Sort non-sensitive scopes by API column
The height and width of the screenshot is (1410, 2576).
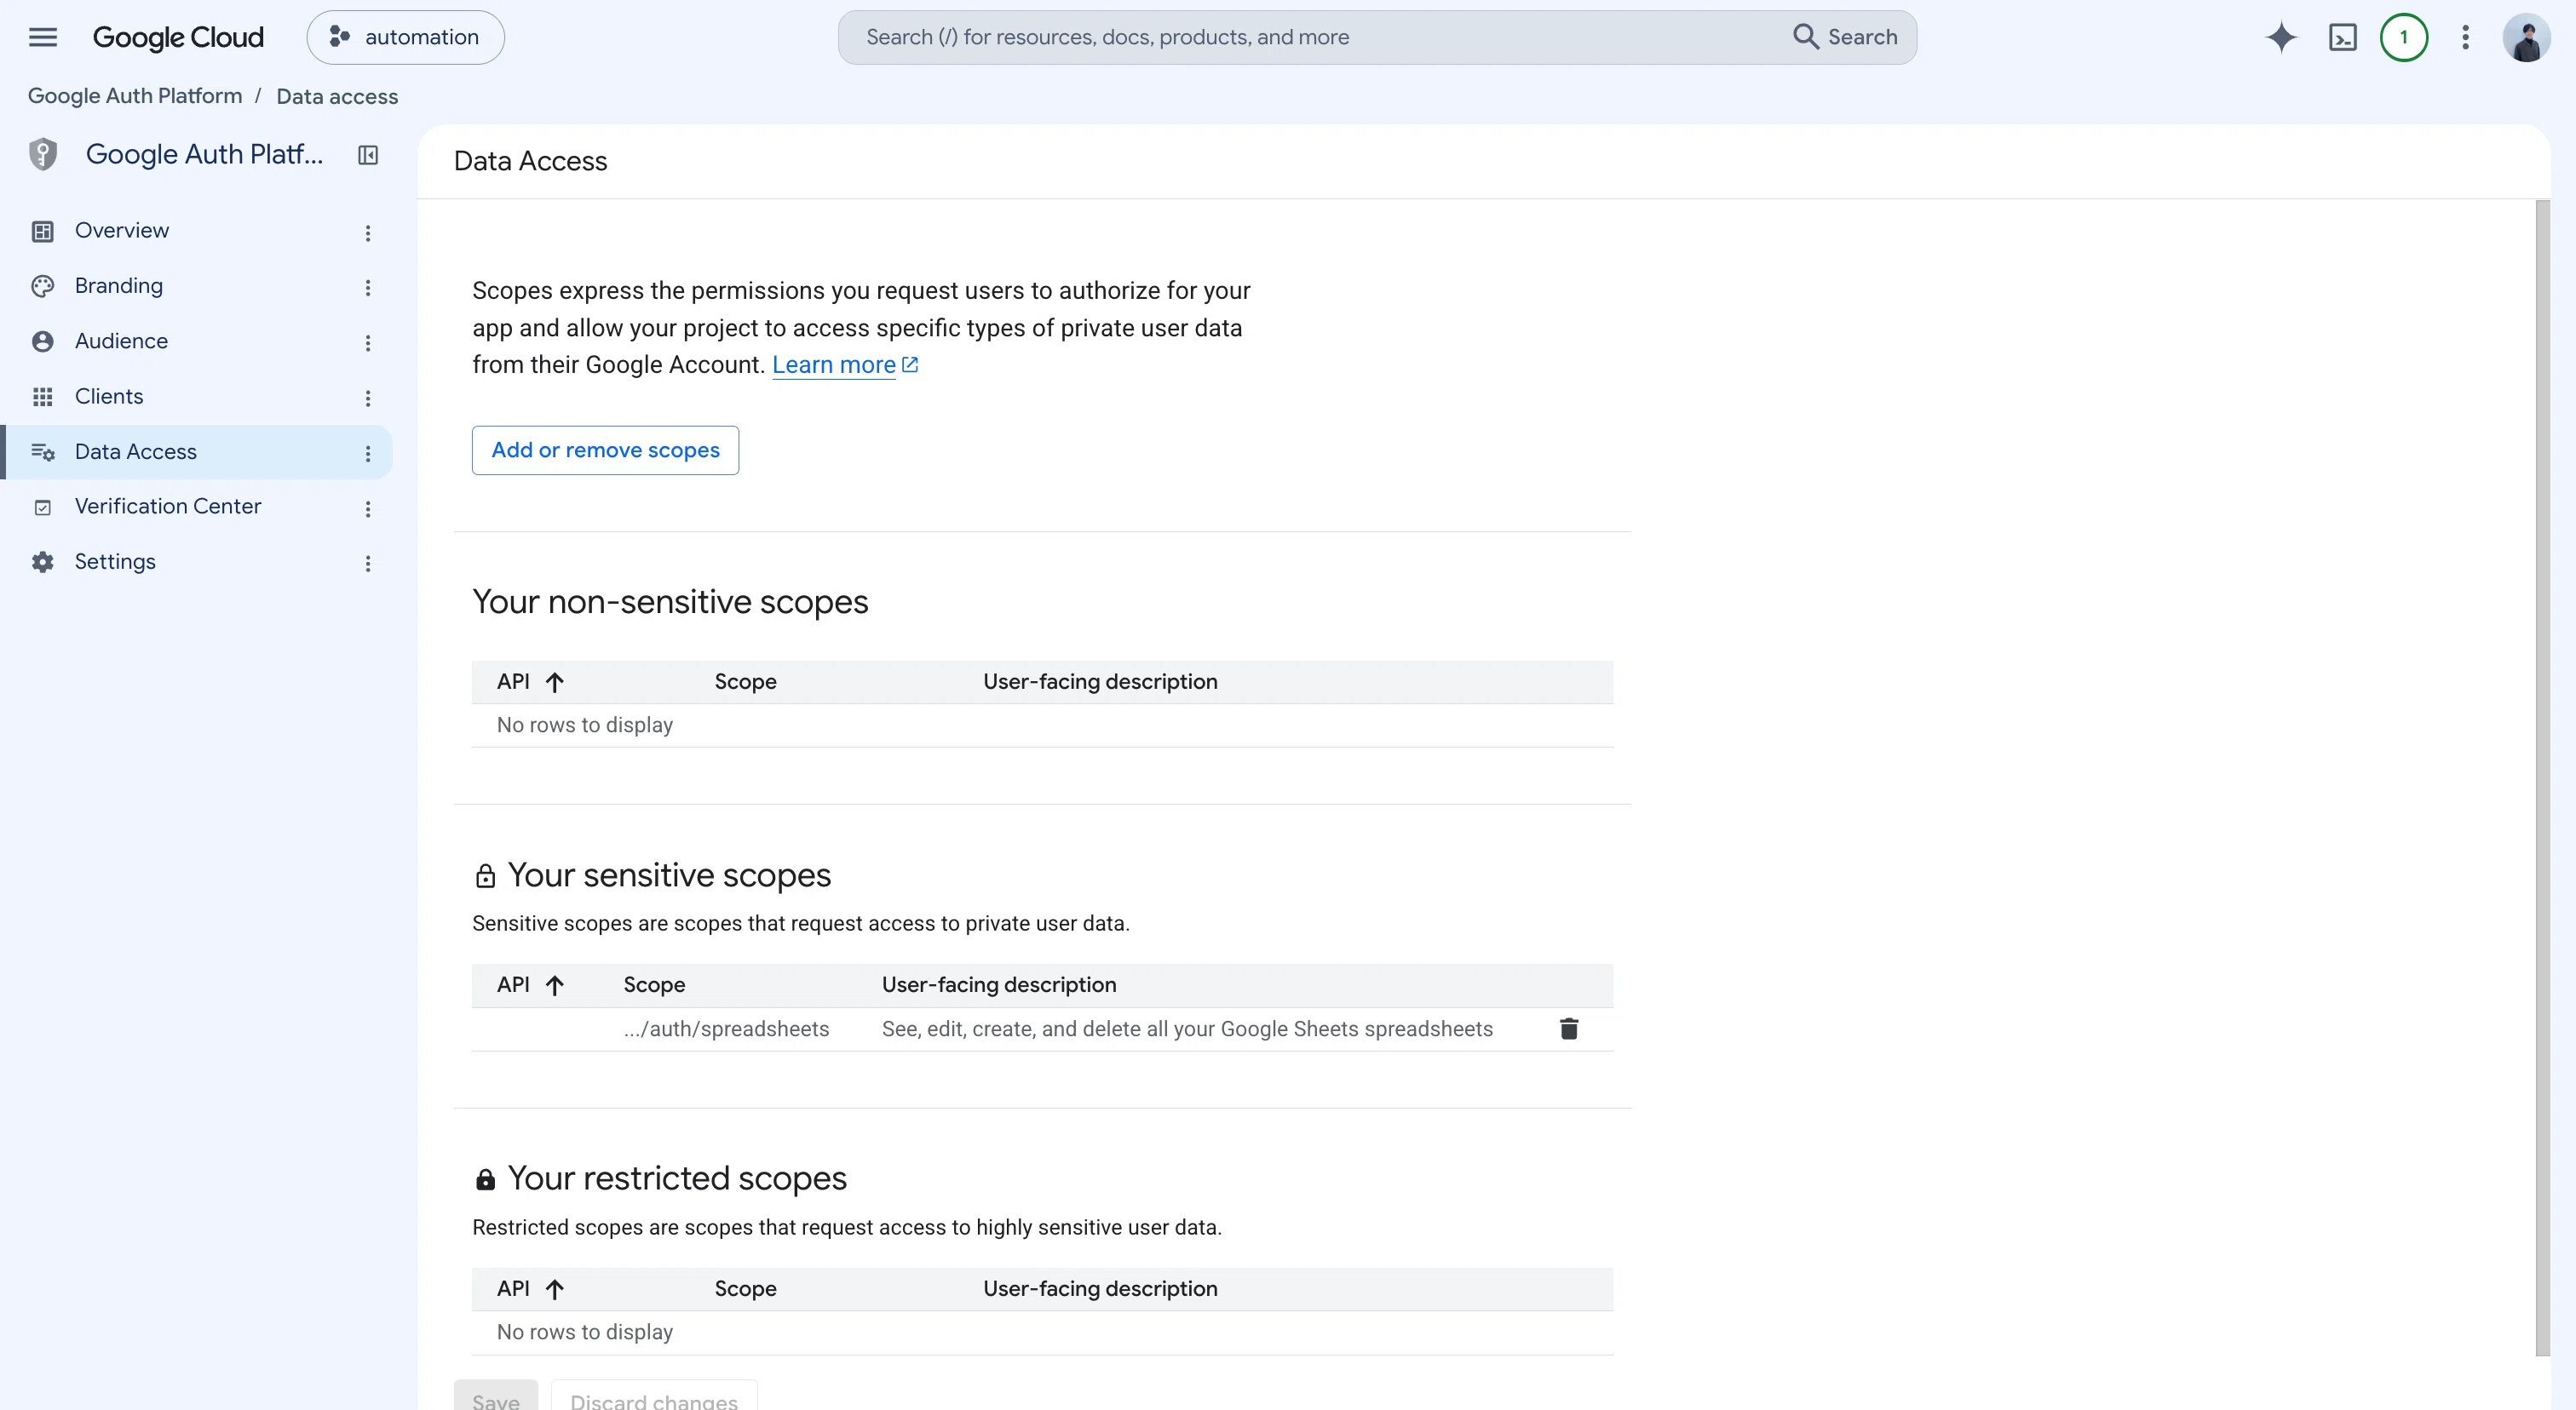pos(531,681)
